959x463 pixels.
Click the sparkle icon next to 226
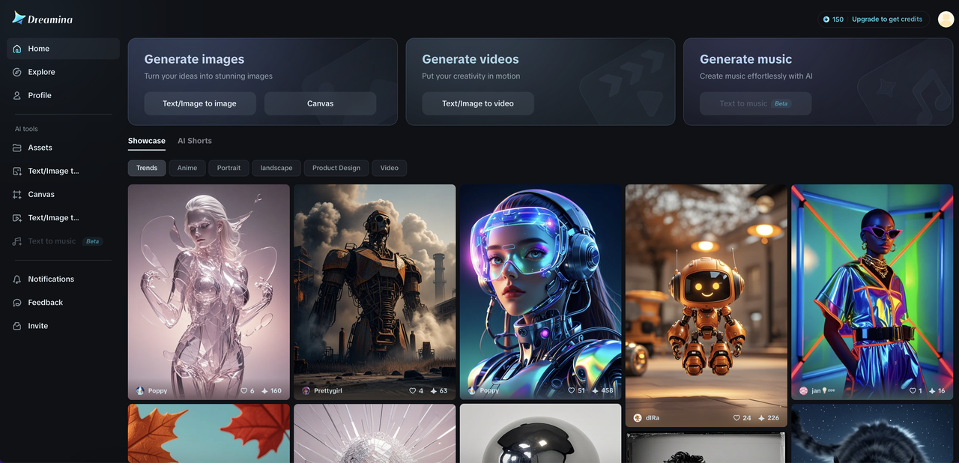(761, 418)
